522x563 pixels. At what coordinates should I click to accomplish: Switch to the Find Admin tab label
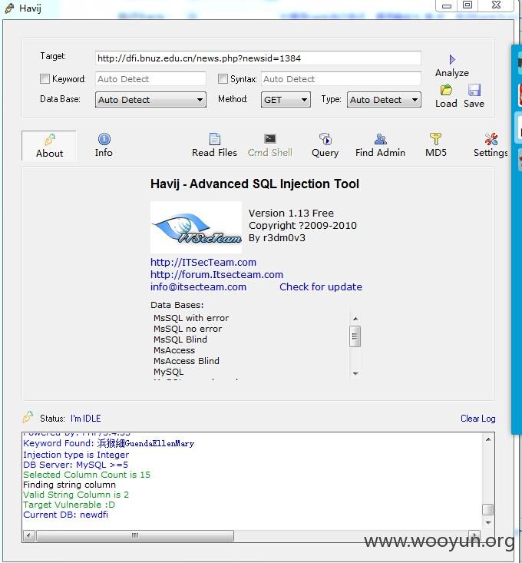(380, 153)
